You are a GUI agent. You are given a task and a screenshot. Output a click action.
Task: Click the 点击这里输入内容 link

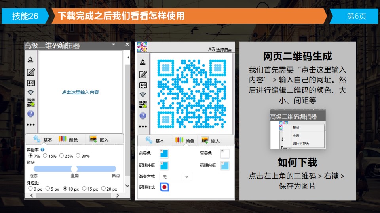click(x=80, y=92)
